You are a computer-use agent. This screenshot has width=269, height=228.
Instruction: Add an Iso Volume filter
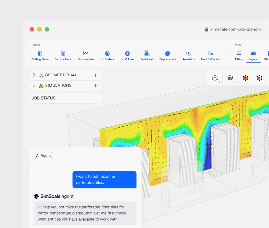(x=127, y=56)
